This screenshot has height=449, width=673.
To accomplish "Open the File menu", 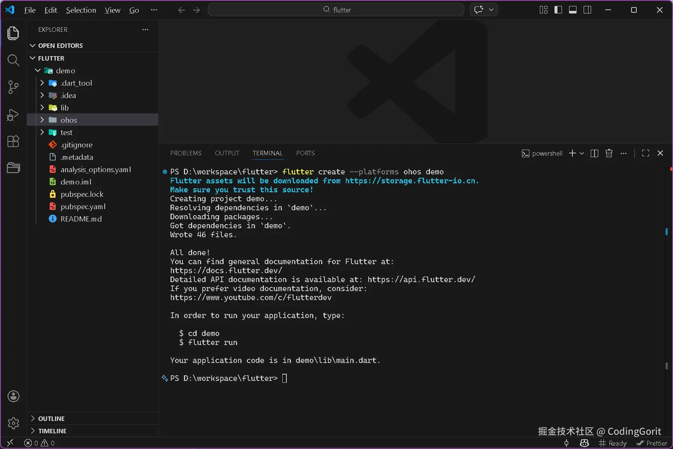I will pyautogui.click(x=30, y=10).
